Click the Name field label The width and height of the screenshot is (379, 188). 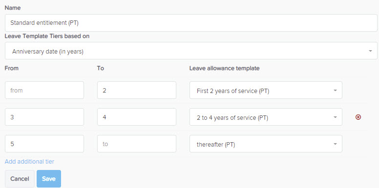pos(13,8)
